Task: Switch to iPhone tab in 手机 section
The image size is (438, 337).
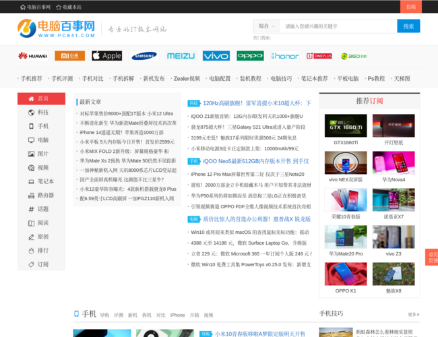Action: click(177, 315)
